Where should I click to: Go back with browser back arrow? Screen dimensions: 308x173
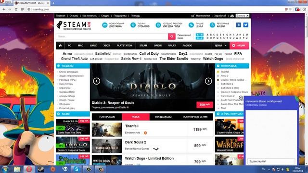pyautogui.click(x=4, y=9)
